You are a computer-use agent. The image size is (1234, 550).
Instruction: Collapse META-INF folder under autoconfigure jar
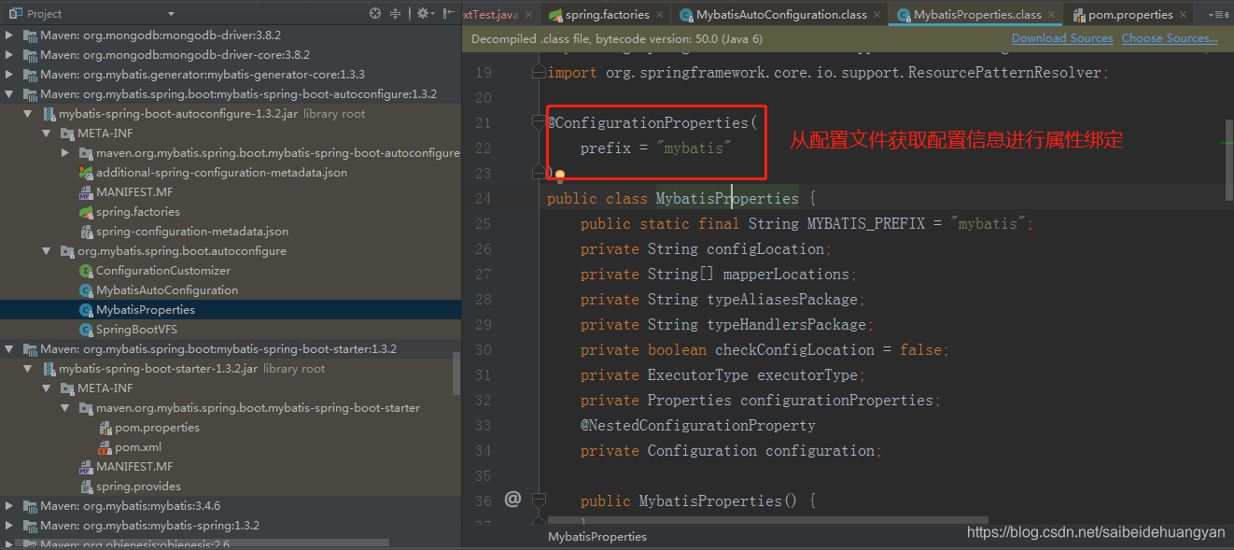coord(48,134)
